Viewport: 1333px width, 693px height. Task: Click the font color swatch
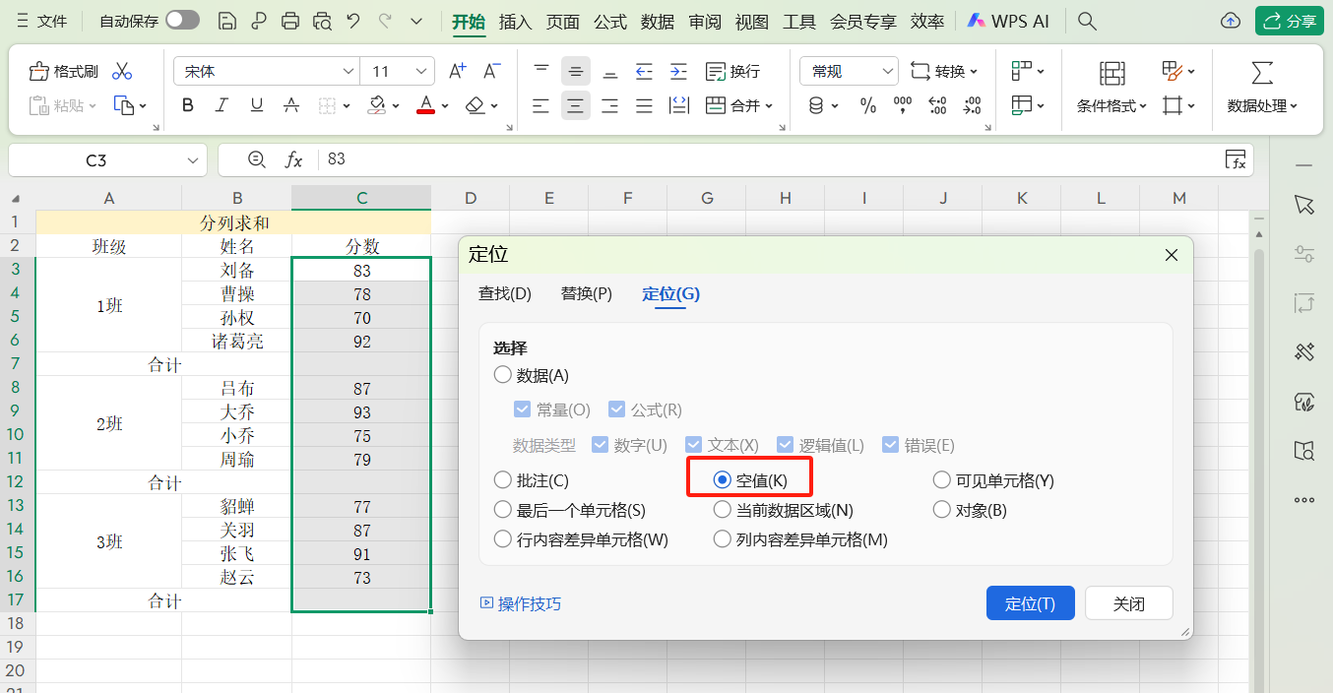click(426, 105)
